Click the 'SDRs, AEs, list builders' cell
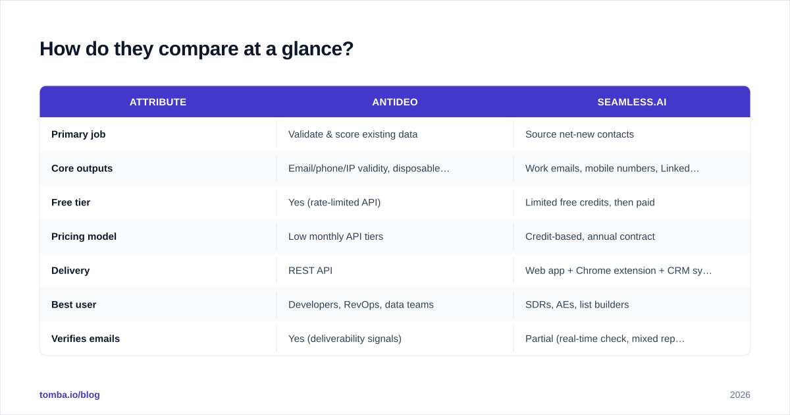This screenshot has height=415, width=790. point(577,305)
